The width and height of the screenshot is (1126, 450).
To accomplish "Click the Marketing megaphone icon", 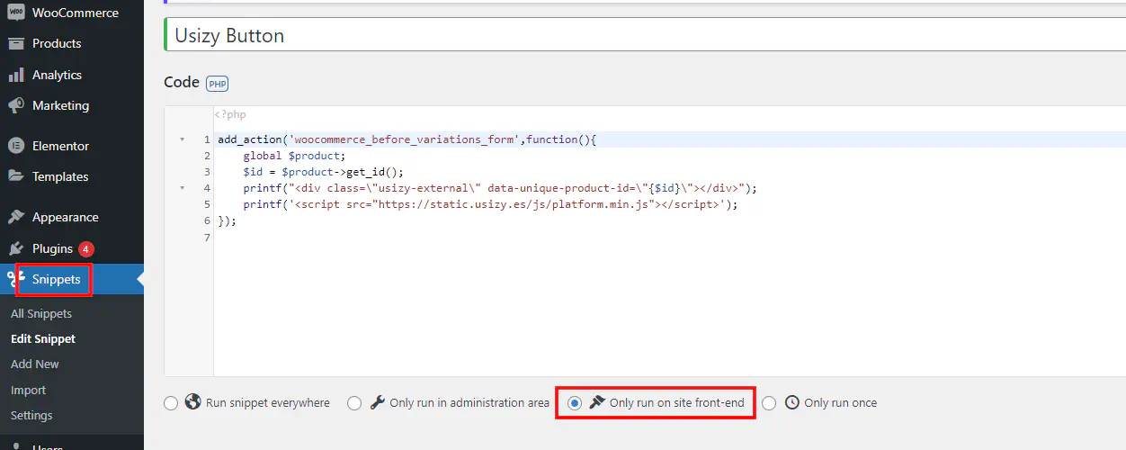I will click(15, 105).
